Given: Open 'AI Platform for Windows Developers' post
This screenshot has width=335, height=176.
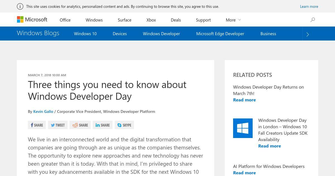Looking at the screenshot, I should 269,166.
